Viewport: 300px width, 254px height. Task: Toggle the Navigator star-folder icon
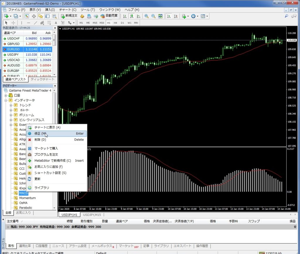[40, 16]
